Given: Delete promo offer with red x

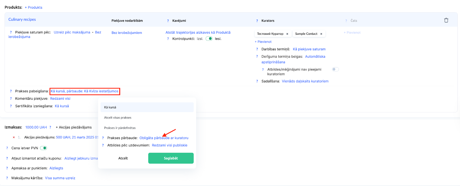Looking at the screenshot, I should 14,137.
